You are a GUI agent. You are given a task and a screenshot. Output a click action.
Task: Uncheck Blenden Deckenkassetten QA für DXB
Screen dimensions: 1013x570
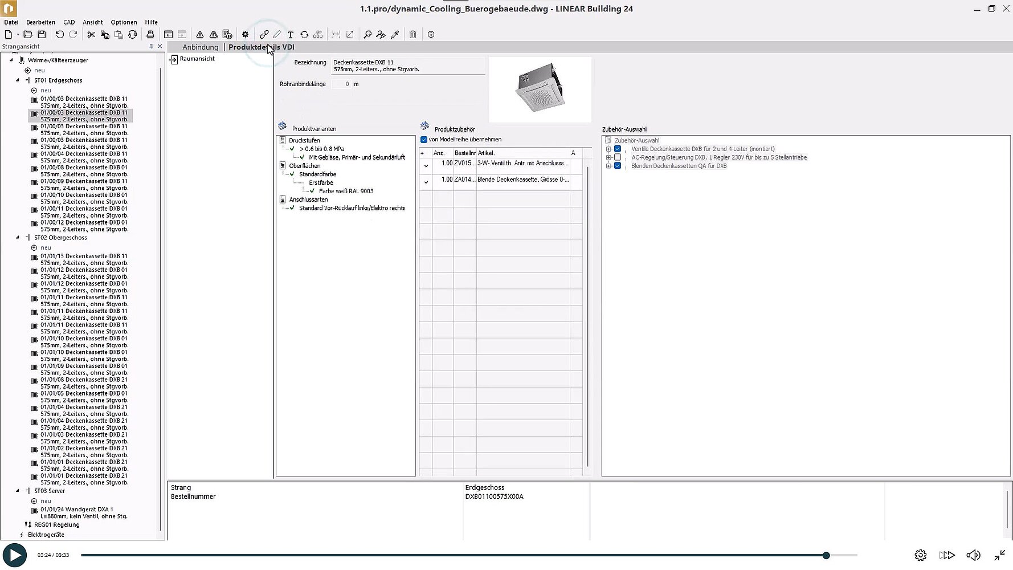(x=618, y=166)
